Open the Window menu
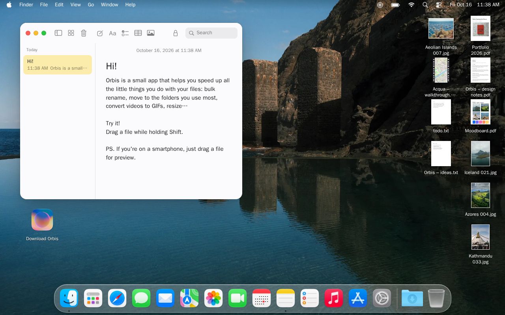 click(x=110, y=5)
